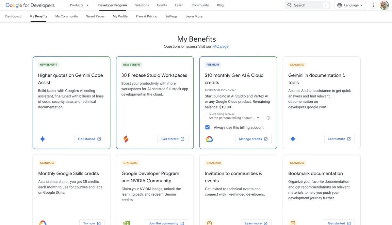Click the bookmark documentation icon
Image resolution: width=392 pixels, height=225 pixels.
click(293, 223)
